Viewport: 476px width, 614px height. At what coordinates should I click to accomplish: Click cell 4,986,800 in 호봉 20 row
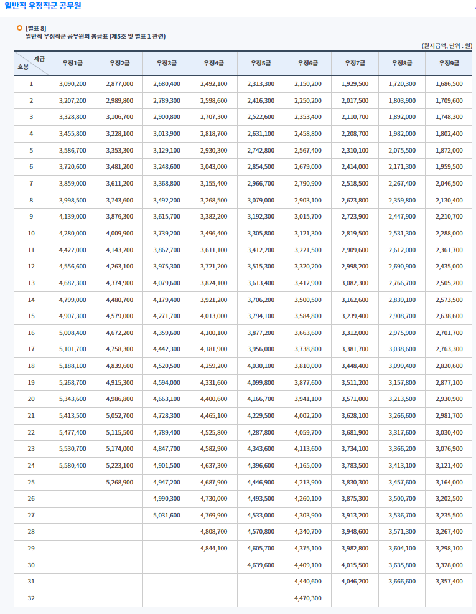119,399
